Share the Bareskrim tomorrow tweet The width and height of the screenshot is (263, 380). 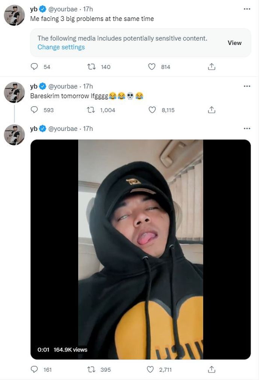[x=212, y=110]
